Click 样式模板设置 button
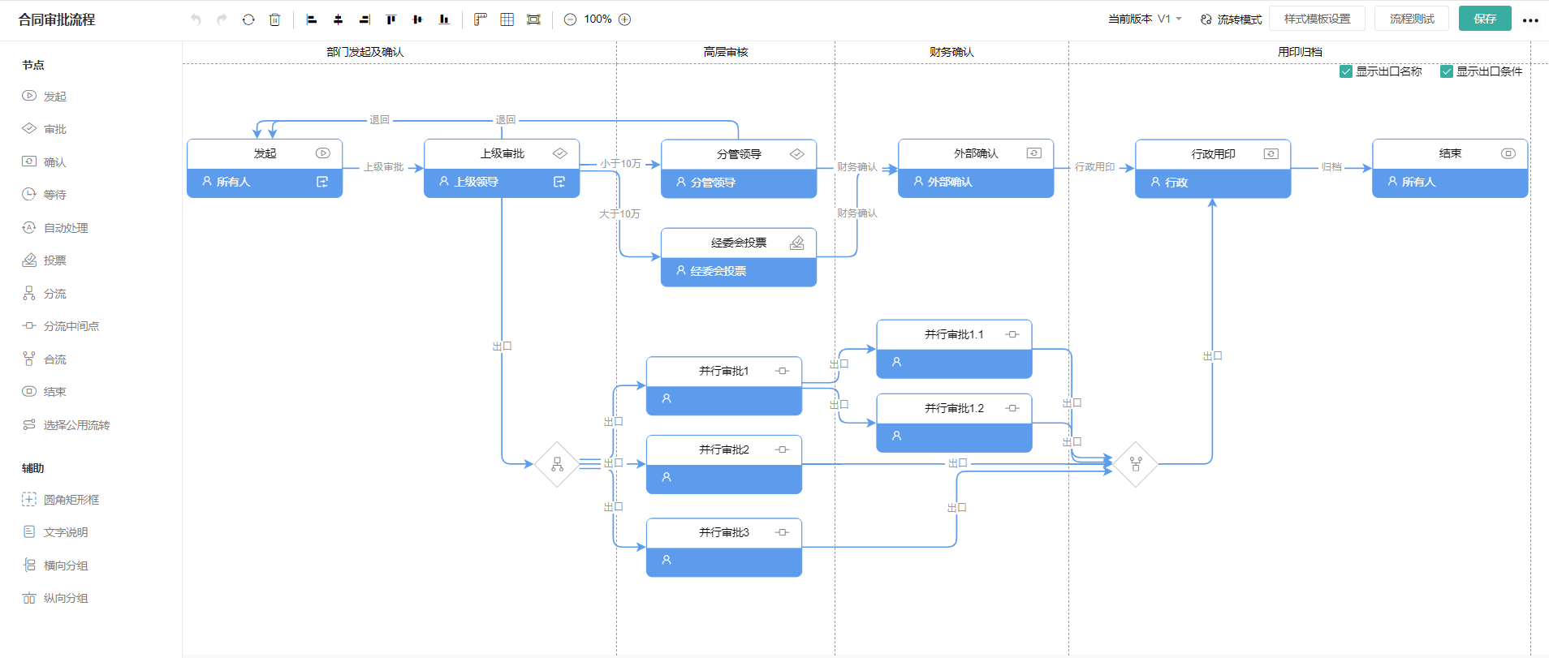 point(1317,19)
